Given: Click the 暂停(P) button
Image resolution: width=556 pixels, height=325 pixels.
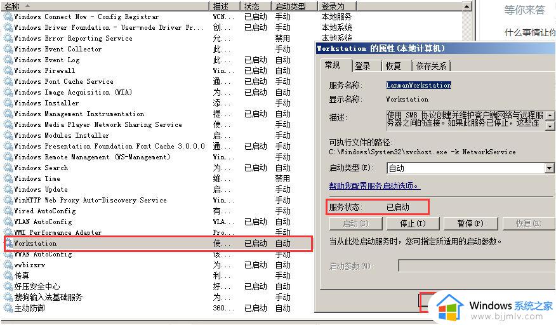Looking at the screenshot, I should [x=470, y=223].
